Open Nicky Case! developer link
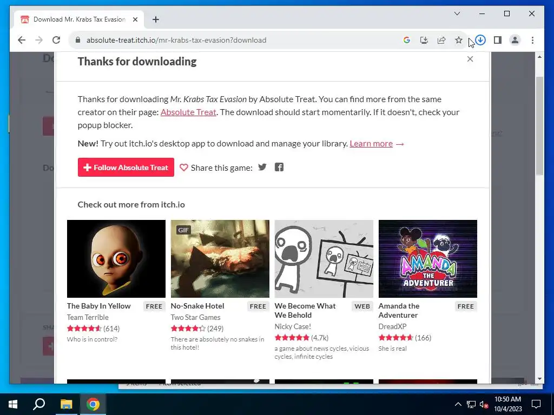Screen dimensions: 554x415 coord(293,326)
